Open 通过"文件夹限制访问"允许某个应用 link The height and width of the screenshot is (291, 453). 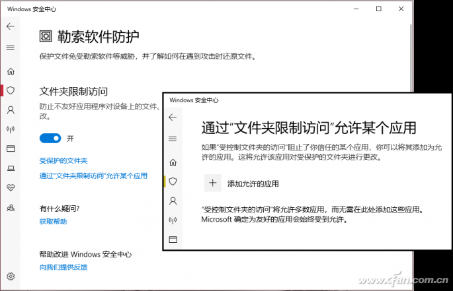coord(93,176)
